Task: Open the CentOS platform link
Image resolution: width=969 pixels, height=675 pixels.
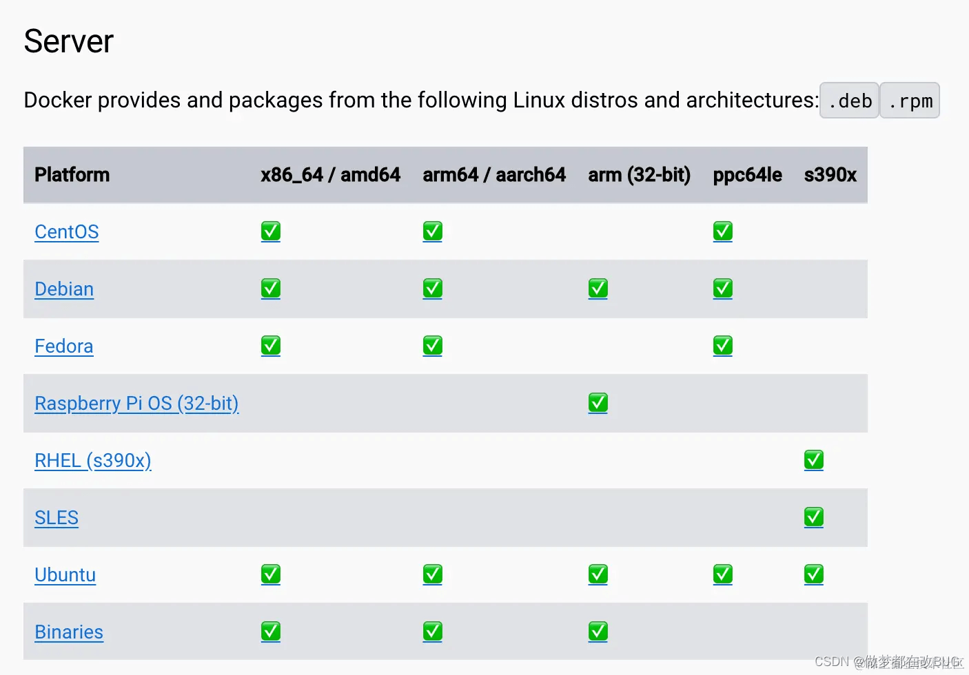Action: 67,231
